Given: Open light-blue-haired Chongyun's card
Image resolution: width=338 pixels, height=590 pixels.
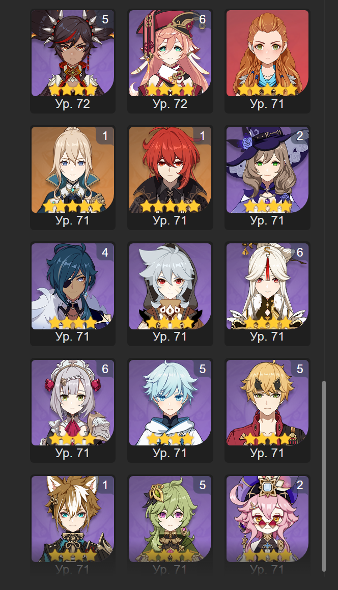Looking at the screenshot, I should pyautogui.click(x=170, y=403).
